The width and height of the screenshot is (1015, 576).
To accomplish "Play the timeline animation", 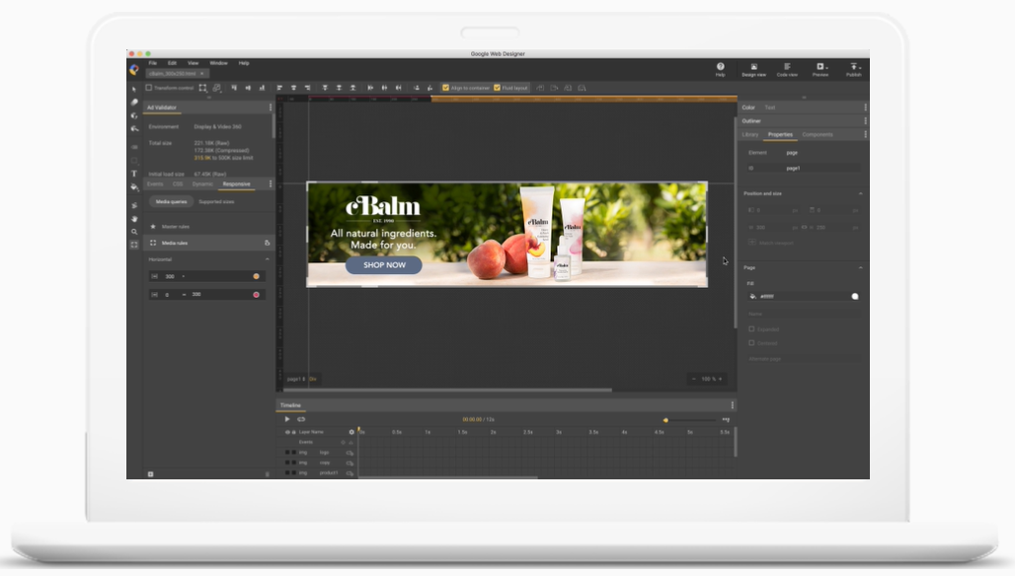I will [287, 419].
